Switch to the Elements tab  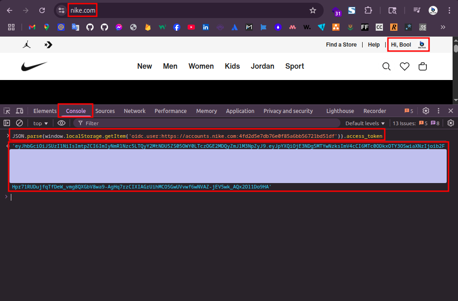click(45, 111)
